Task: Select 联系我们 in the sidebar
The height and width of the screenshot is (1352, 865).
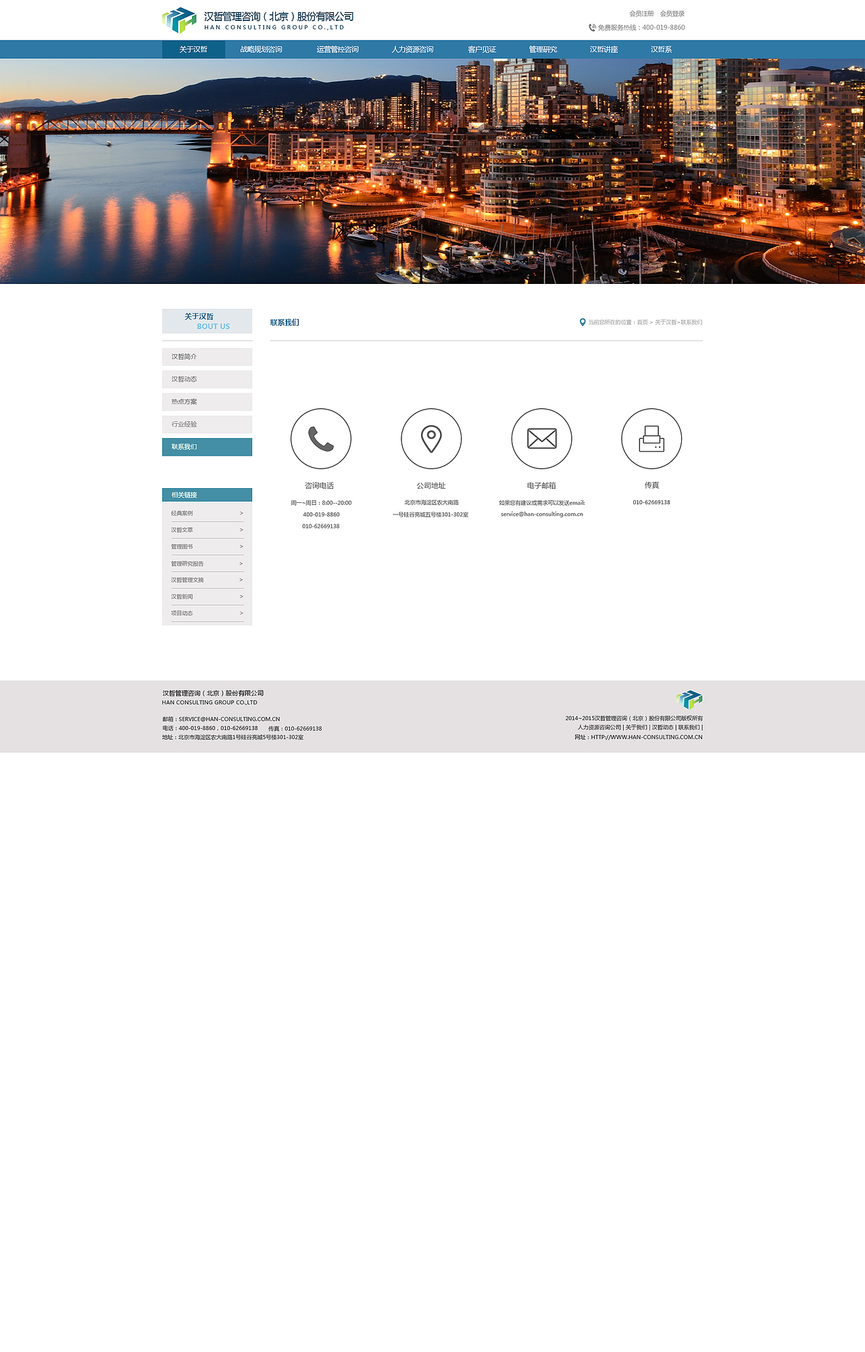Action: click(207, 447)
